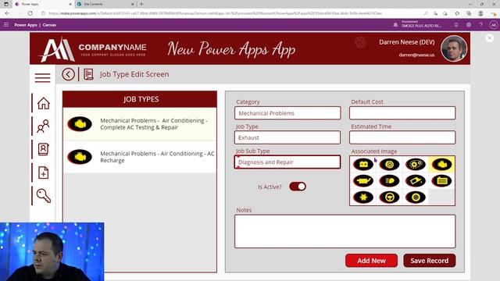
Task: Go to Home via sidebar icon
Action: tap(44, 103)
